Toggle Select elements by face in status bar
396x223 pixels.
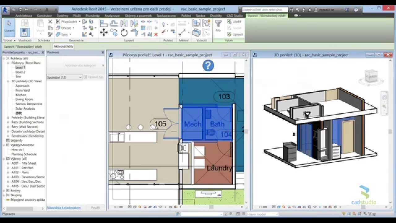(x=359, y=214)
